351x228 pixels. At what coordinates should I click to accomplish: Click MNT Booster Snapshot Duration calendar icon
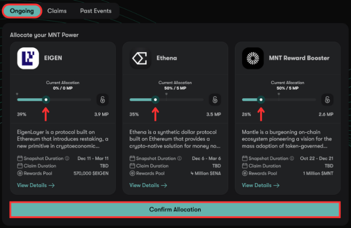coord(245,158)
